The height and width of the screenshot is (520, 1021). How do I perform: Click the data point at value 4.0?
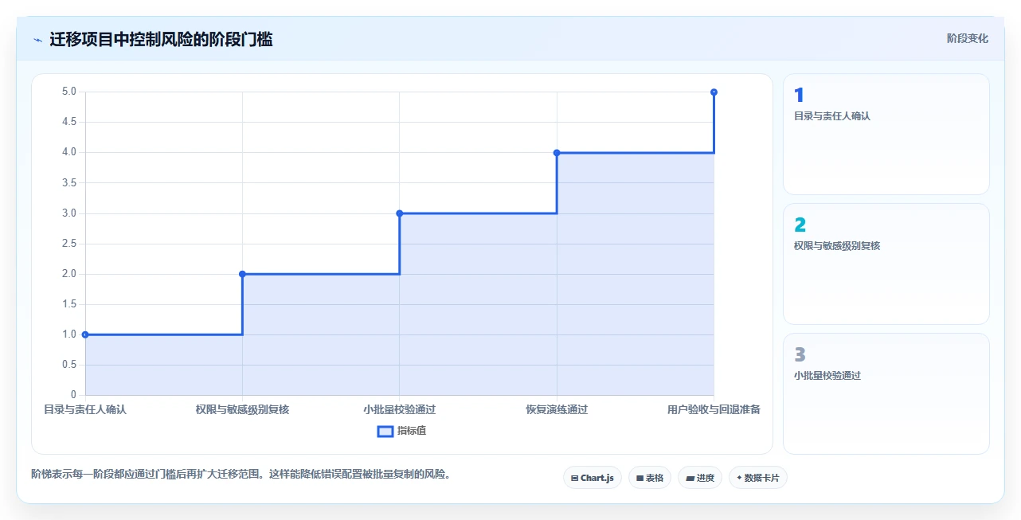557,153
